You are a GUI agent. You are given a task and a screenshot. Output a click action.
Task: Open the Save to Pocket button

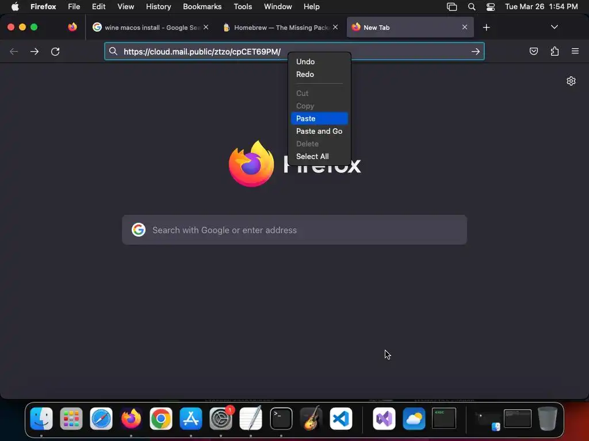point(533,51)
